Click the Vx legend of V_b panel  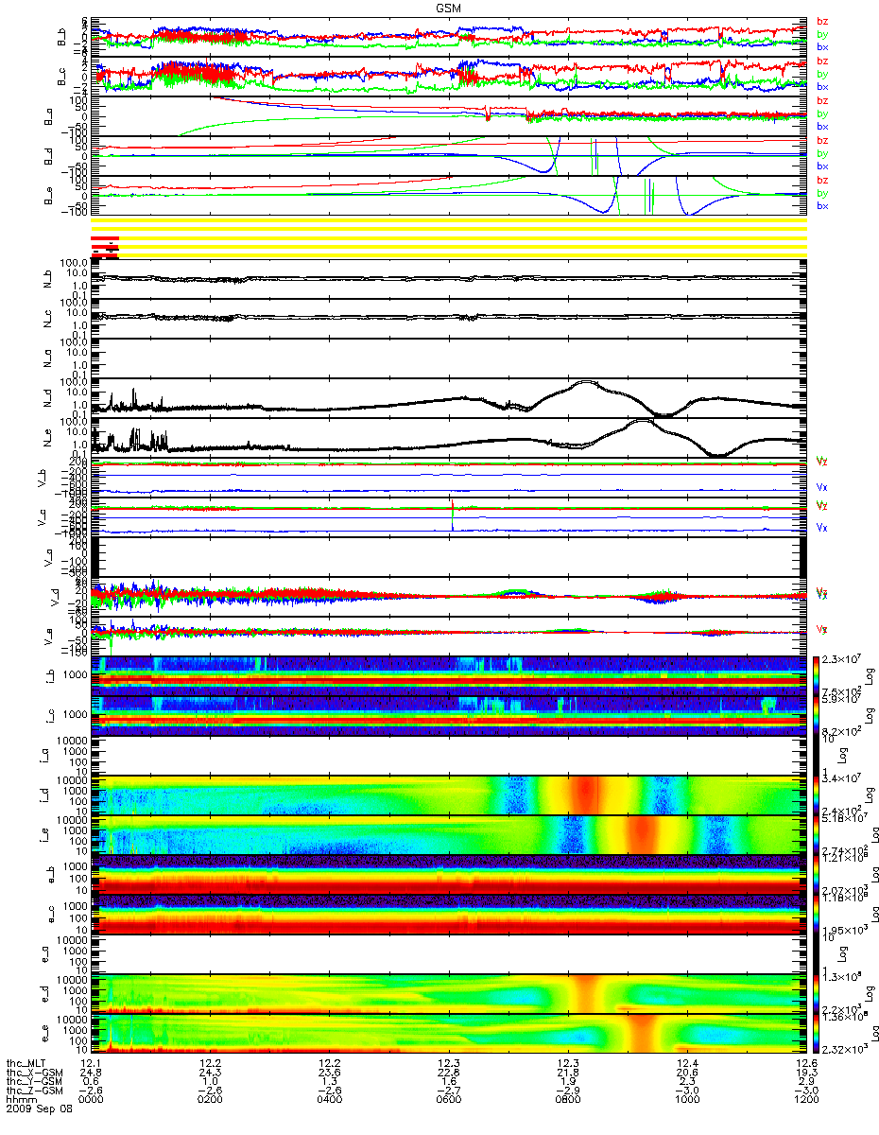click(822, 487)
